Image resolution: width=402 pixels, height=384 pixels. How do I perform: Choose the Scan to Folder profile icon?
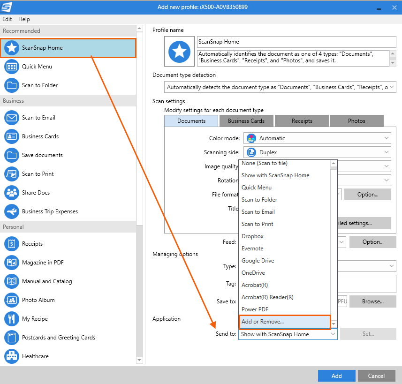12,85
